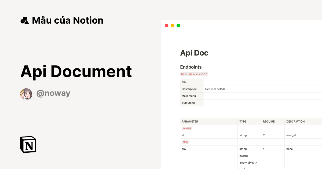322x169 pixels.
Task: Select the File row in the details table
Action: (184, 82)
